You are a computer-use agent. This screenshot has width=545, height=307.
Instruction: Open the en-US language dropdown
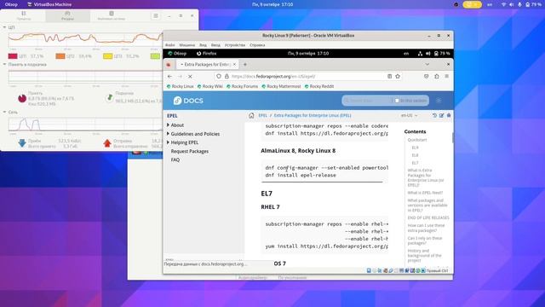tap(409, 115)
